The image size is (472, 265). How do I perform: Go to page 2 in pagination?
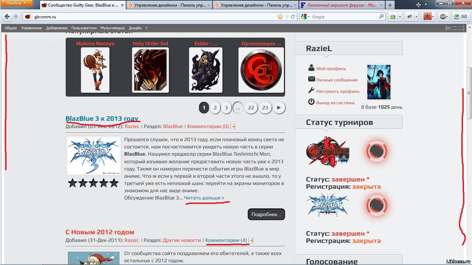(x=215, y=108)
